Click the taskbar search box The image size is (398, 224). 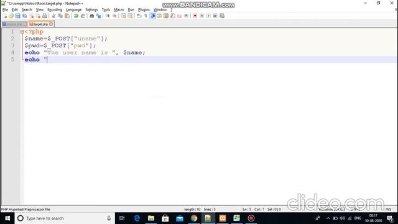coord(65,218)
